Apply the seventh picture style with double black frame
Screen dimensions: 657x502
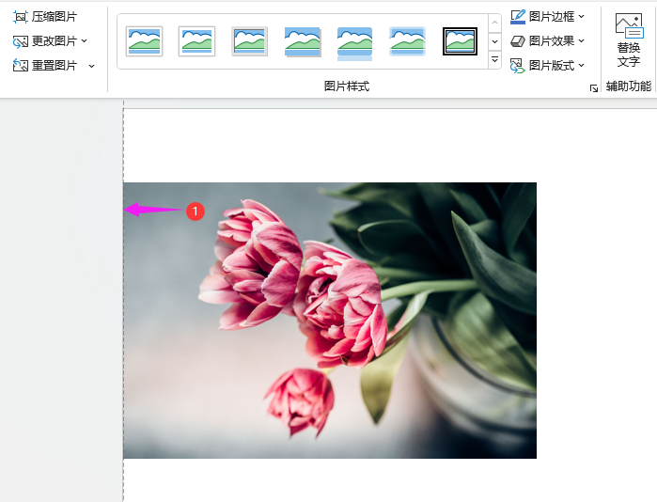[460, 41]
